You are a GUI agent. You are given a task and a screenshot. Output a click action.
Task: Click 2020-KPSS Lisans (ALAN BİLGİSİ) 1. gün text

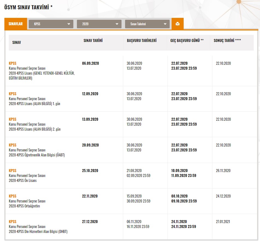tap(34, 104)
